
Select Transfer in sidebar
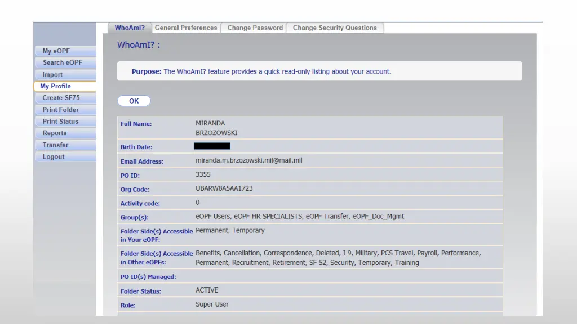(66, 145)
